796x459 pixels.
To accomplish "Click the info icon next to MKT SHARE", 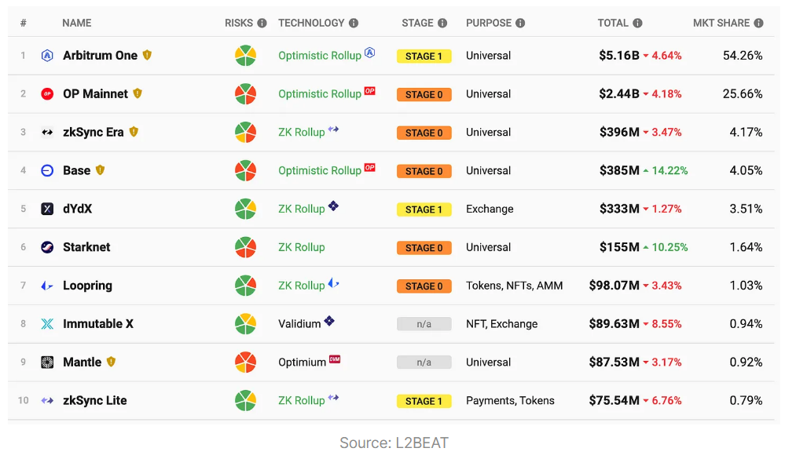I will pos(758,24).
